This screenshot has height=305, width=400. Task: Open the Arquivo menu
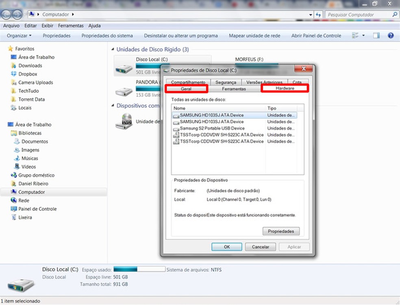(x=11, y=26)
